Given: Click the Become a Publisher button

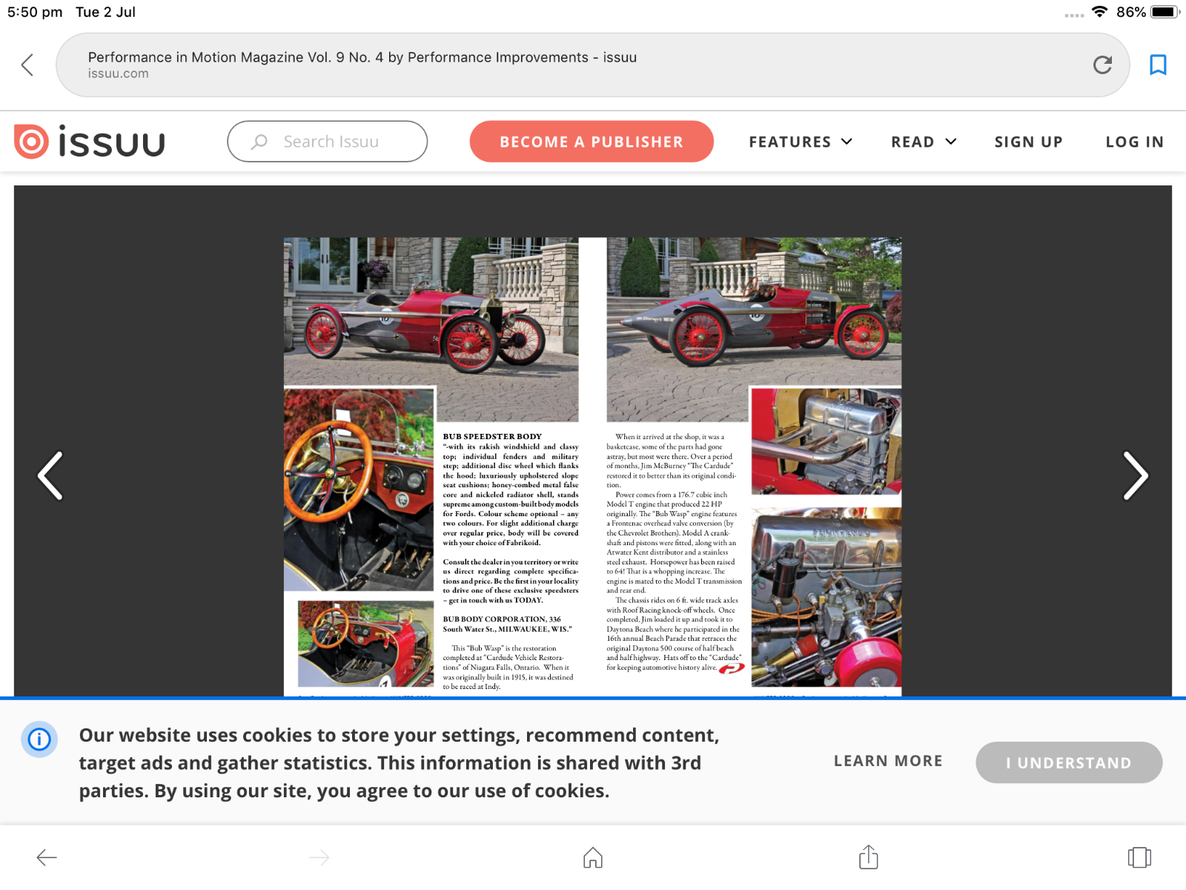Looking at the screenshot, I should click(x=591, y=142).
